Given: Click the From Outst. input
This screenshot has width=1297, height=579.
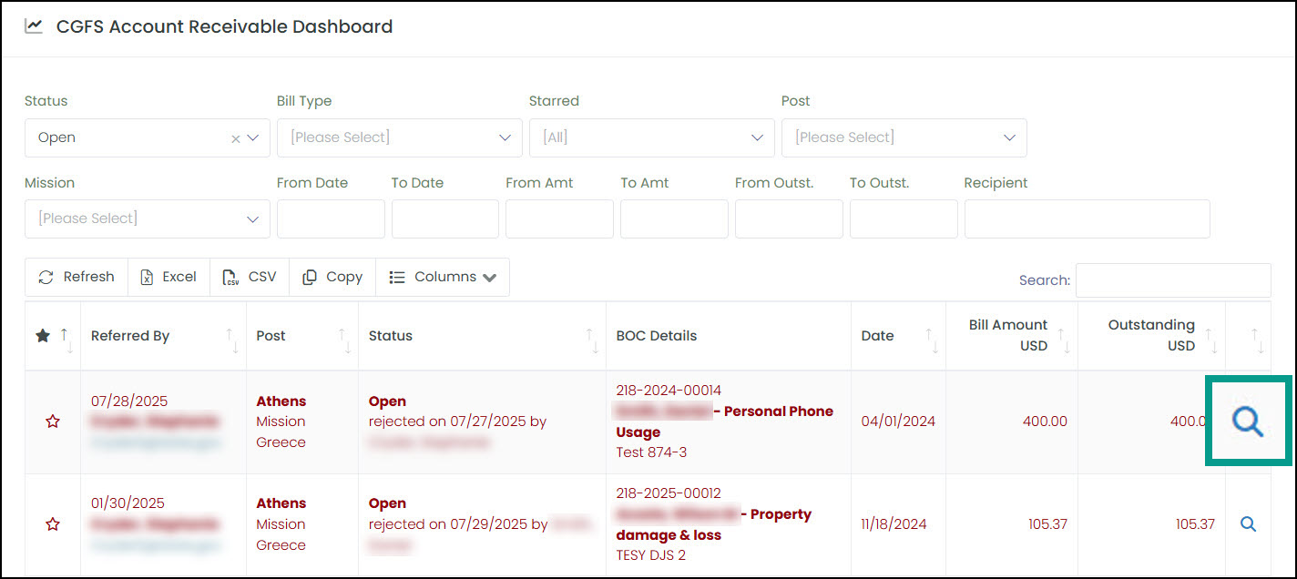Looking at the screenshot, I should click(x=789, y=218).
